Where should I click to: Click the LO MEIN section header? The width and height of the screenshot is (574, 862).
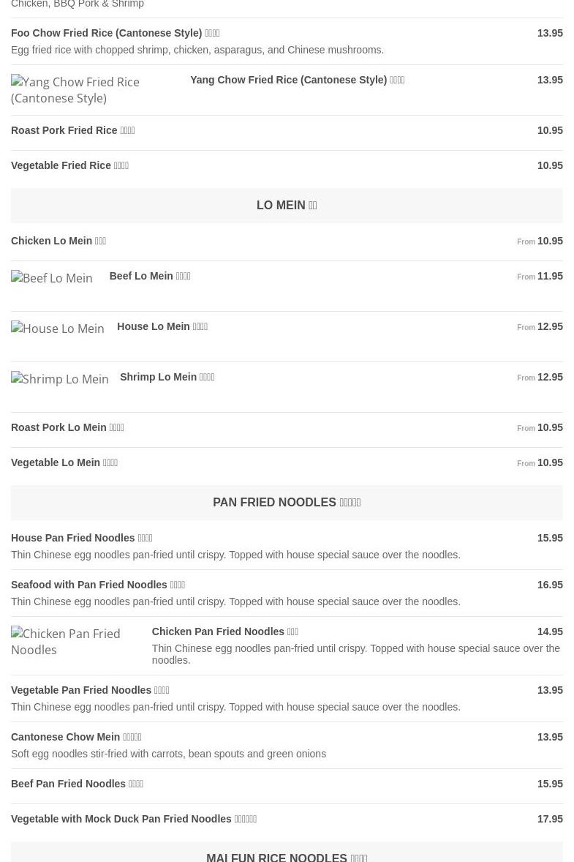287,206
